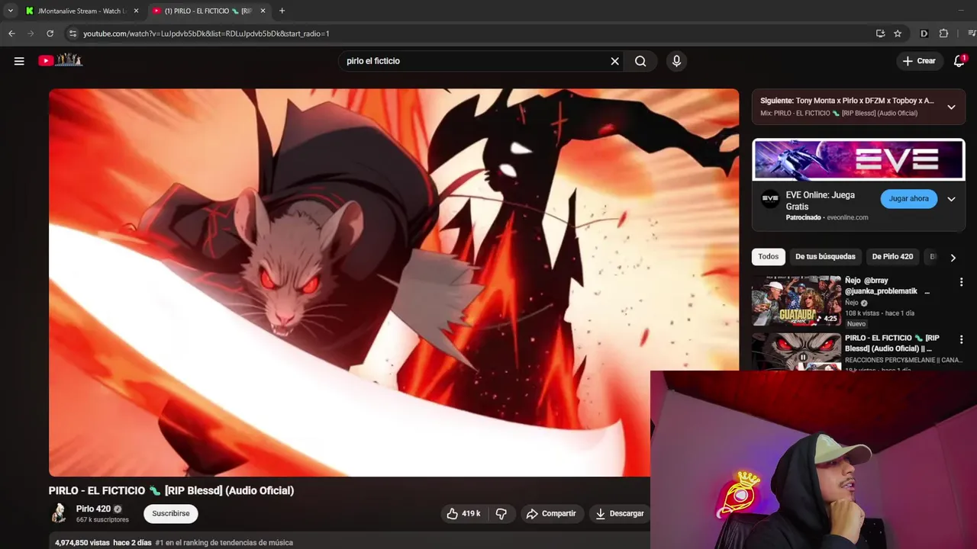Screen dimensions: 977x549
Task: Open browser extensions puzzle icon
Action: (943, 34)
